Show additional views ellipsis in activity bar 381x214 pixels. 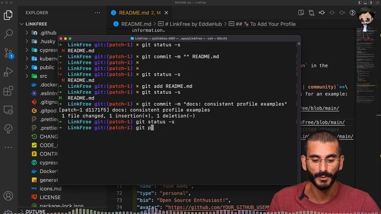8,147
